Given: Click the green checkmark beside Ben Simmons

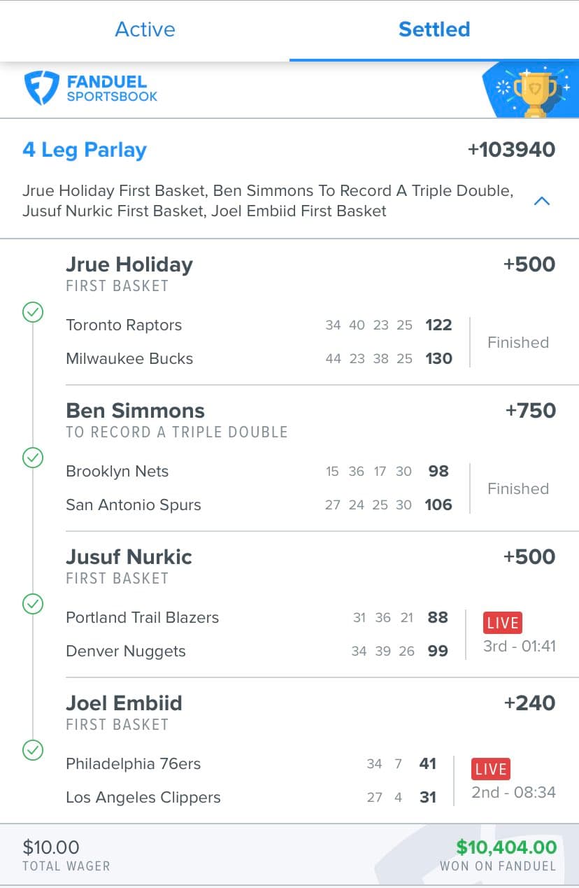Looking at the screenshot, I should (x=33, y=458).
